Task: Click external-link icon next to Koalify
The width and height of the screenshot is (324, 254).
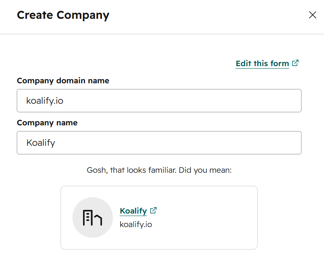Action: (153, 210)
